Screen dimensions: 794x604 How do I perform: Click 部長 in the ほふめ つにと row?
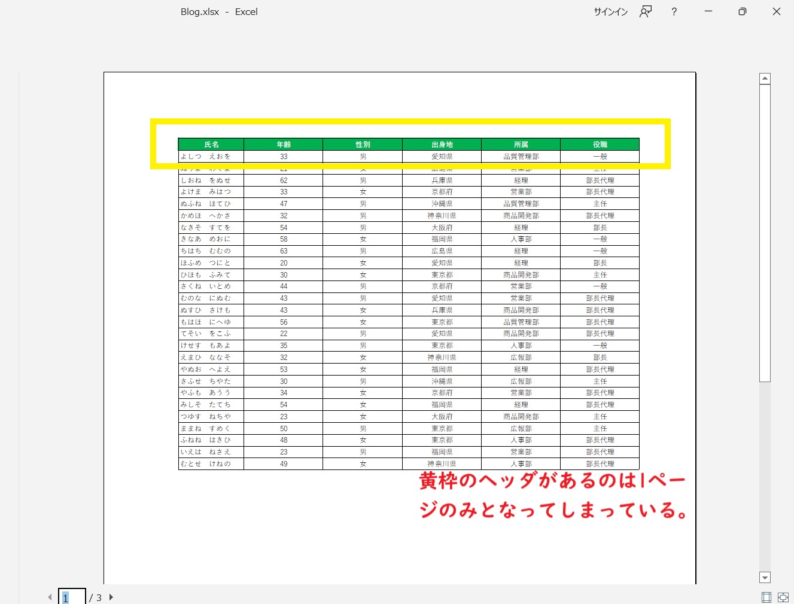(600, 263)
